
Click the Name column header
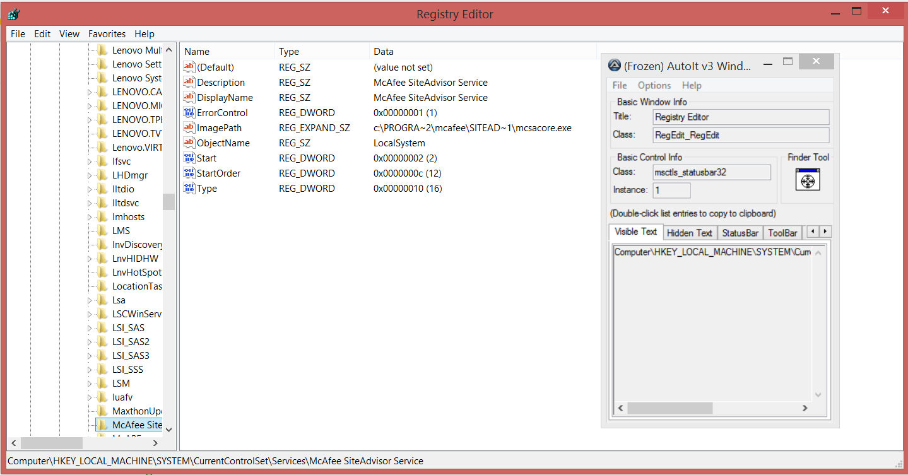click(227, 52)
